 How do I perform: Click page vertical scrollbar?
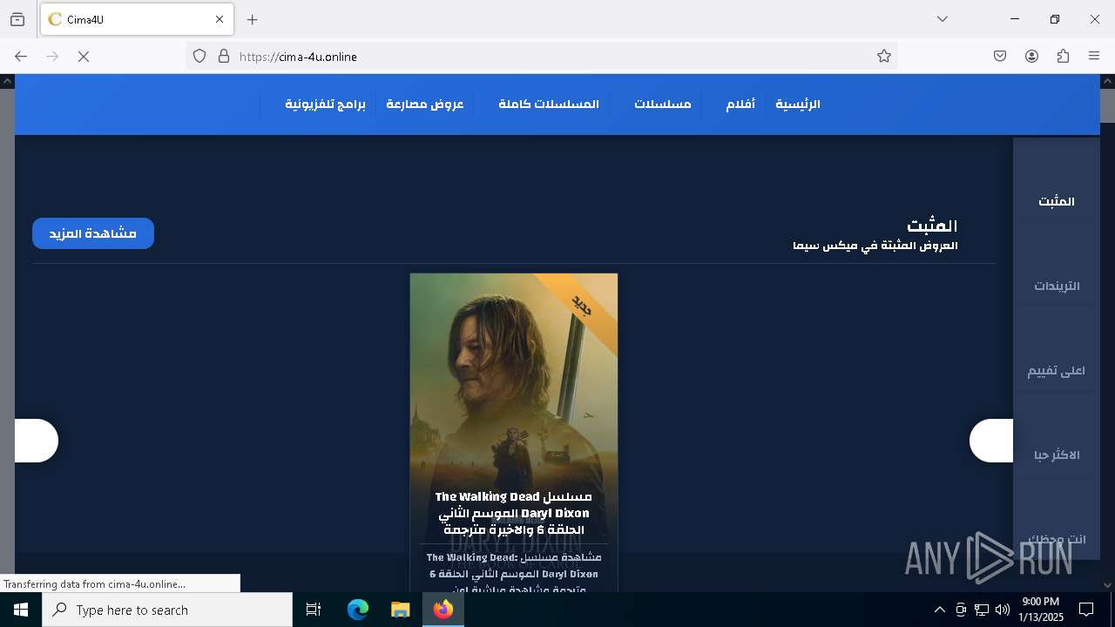pos(1107,331)
